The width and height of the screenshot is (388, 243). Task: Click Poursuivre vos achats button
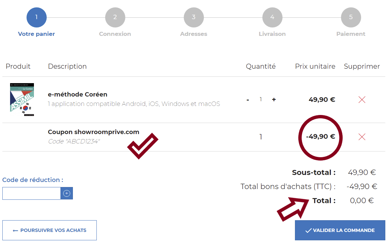49,230
